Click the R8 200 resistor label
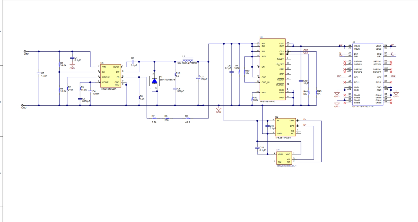The width and height of the screenshot is (418, 222). [167, 119]
